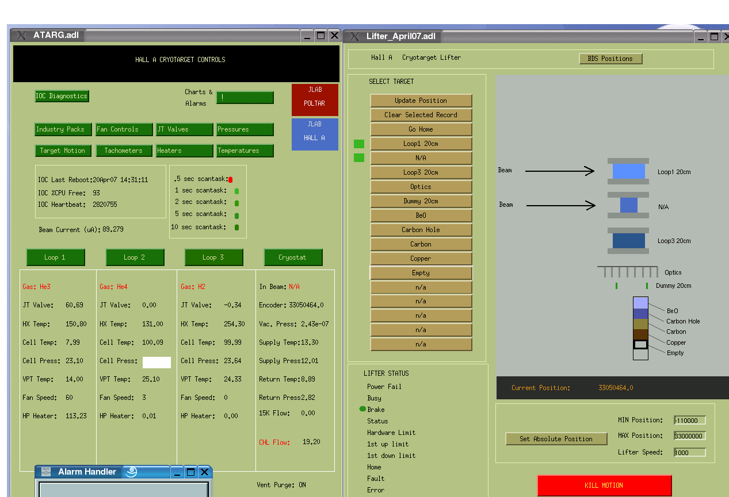
Task: Open Fan Controls screen
Action: pos(124,129)
